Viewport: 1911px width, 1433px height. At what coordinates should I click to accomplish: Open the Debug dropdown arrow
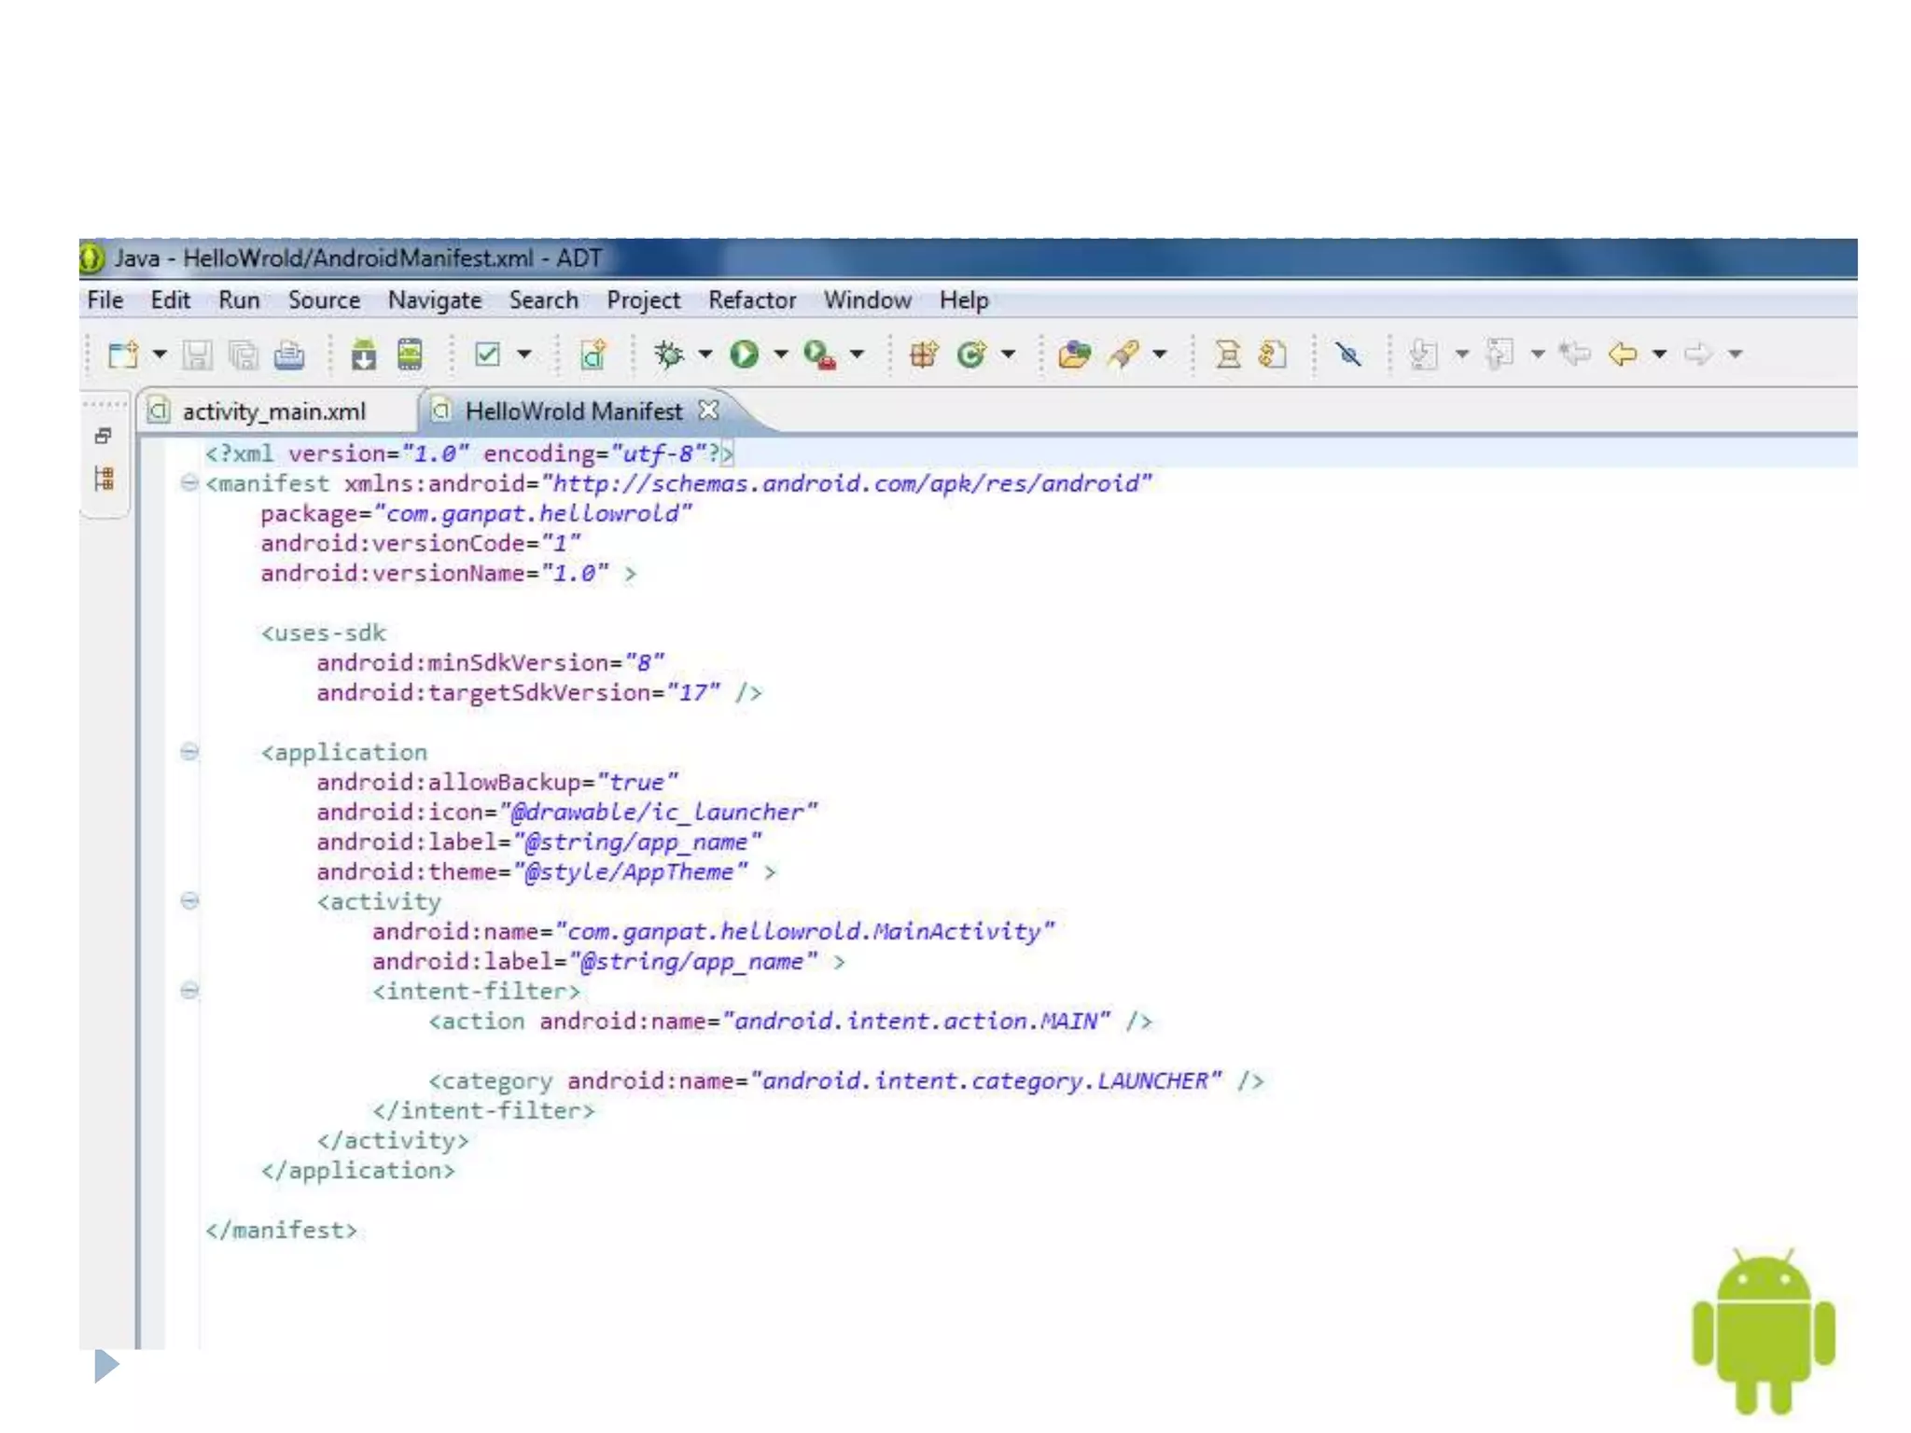(x=705, y=355)
